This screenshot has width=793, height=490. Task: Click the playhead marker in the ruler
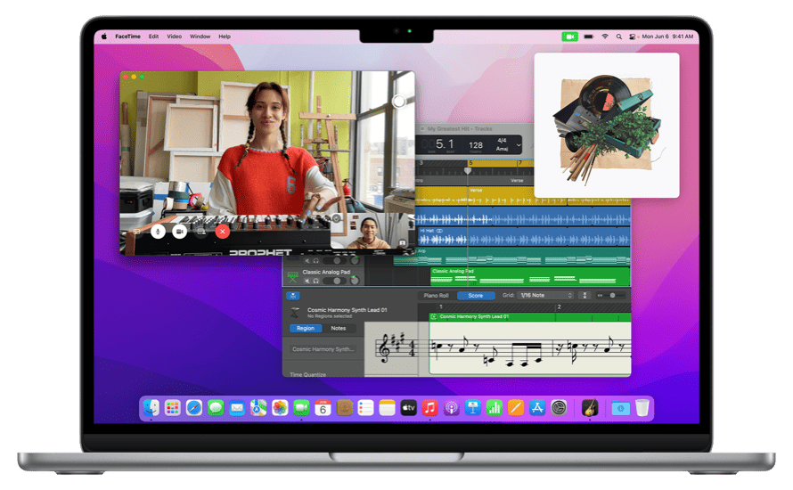point(468,170)
